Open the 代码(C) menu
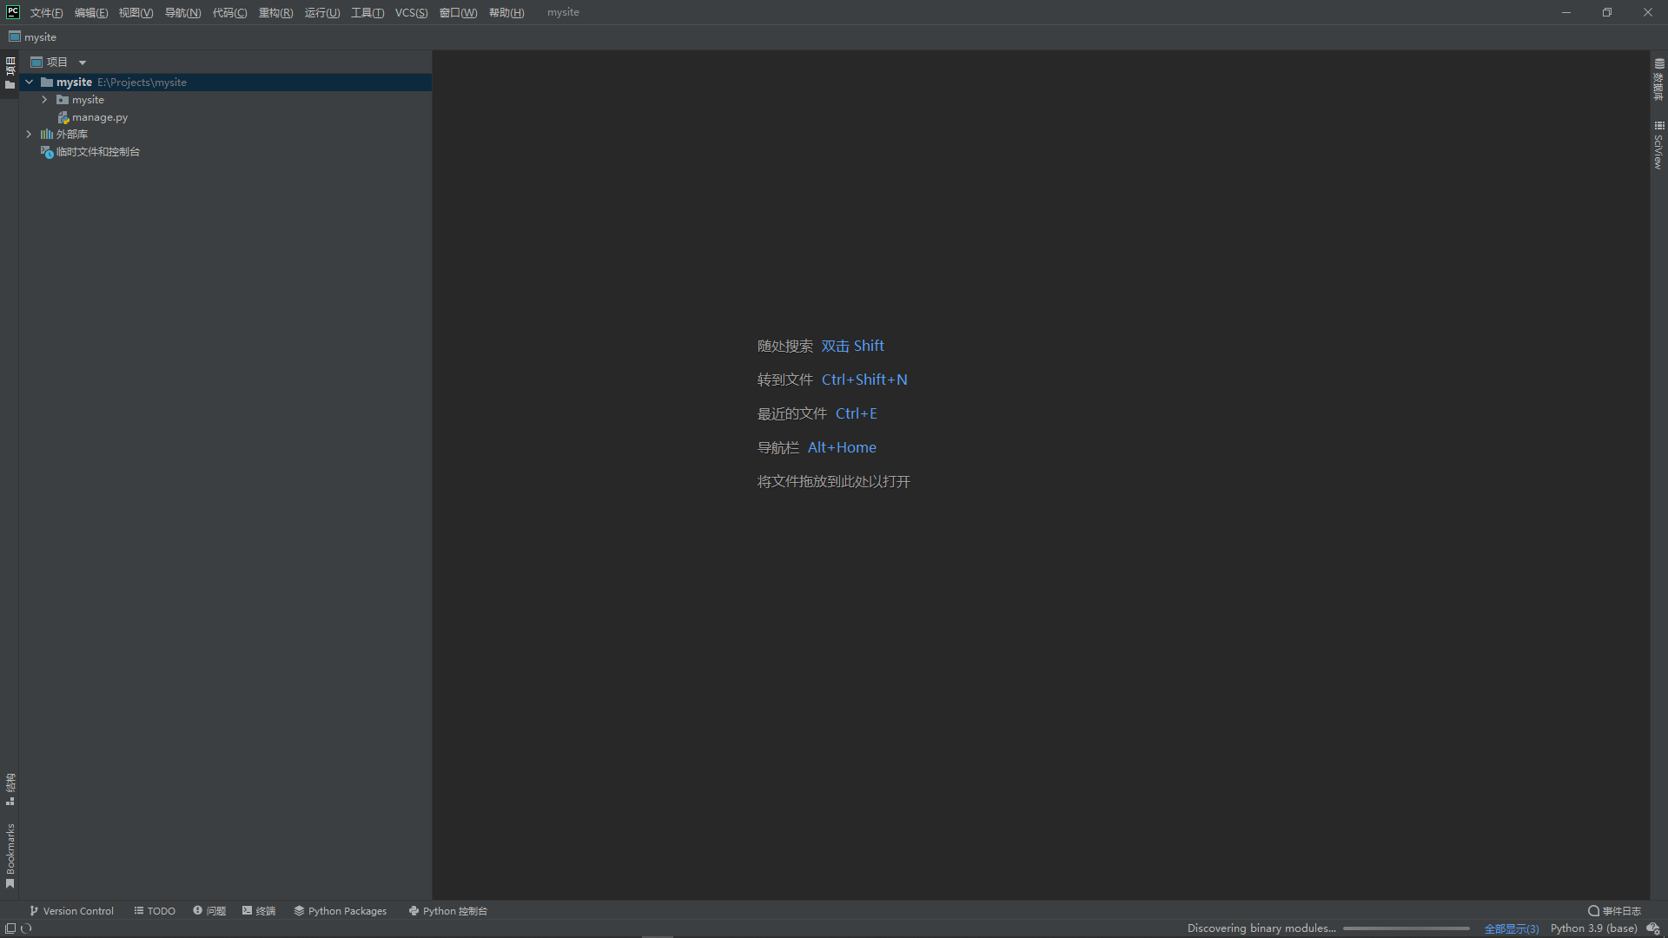The width and height of the screenshot is (1668, 938). [x=229, y=12]
